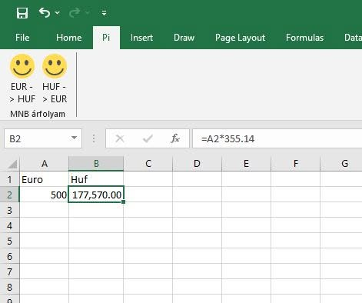Viewport: 362px width, 303px height.
Task: Click the fill handle on cell B2
Action: pyautogui.click(x=124, y=202)
